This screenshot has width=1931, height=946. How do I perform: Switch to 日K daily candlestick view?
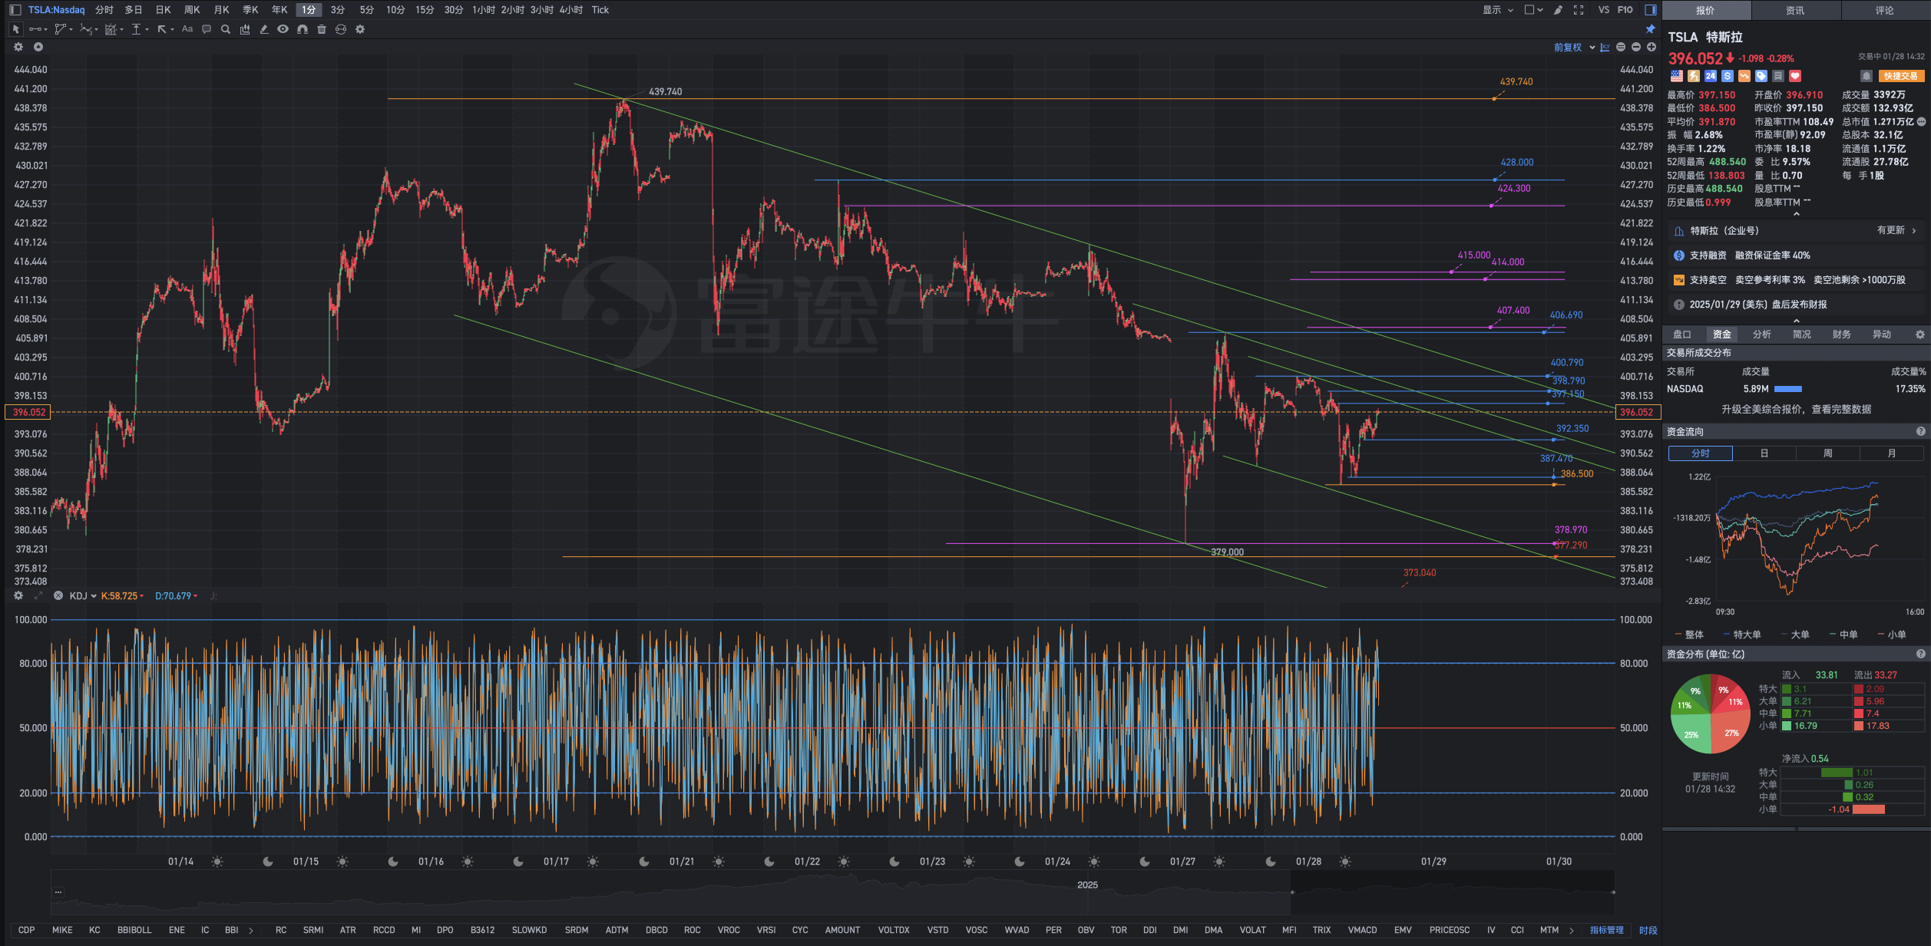(x=163, y=10)
